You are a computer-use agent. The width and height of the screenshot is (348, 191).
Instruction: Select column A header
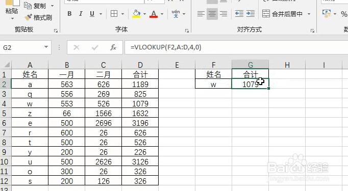pyautogui.click(x=30, y=65)
